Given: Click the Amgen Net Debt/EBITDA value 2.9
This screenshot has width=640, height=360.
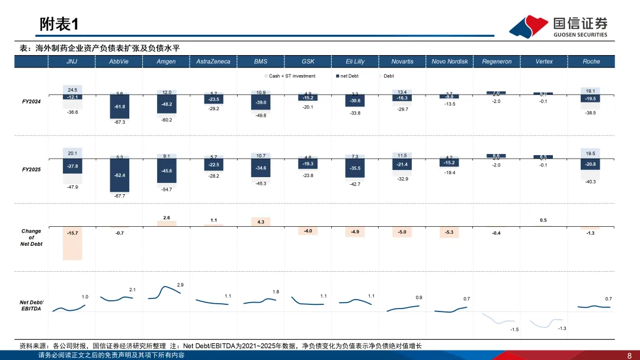Looking at the screenshot, I should pos(180,285).
